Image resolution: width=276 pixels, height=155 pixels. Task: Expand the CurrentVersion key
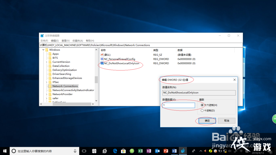click(x=47, y=62)
